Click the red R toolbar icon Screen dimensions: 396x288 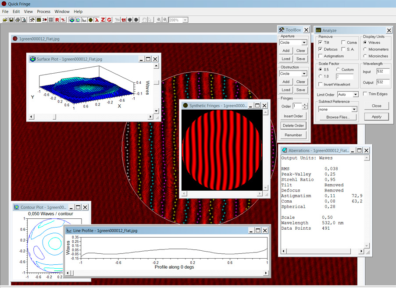point(57,20)
